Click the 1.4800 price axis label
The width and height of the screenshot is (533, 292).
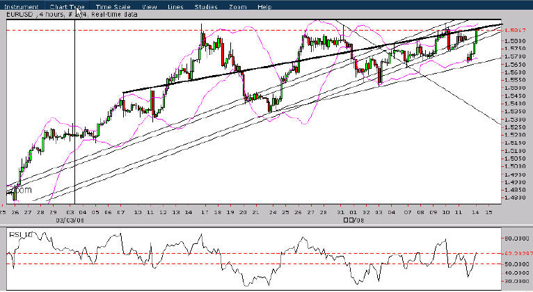pos(515,197)
